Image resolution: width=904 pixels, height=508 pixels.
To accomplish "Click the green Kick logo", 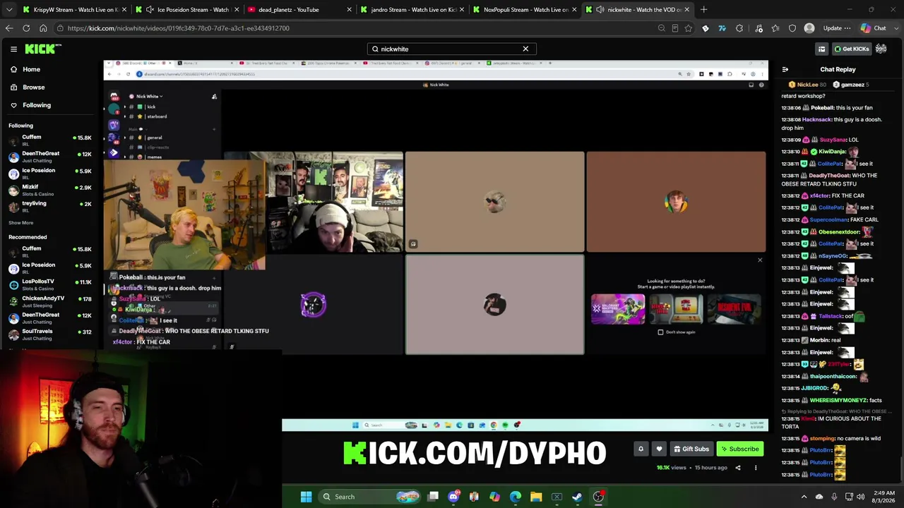I will click(x=42, y=49).
